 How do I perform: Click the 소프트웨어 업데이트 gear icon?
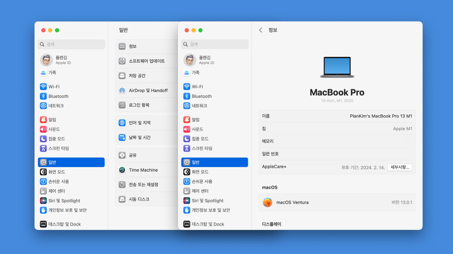point(122,61)
